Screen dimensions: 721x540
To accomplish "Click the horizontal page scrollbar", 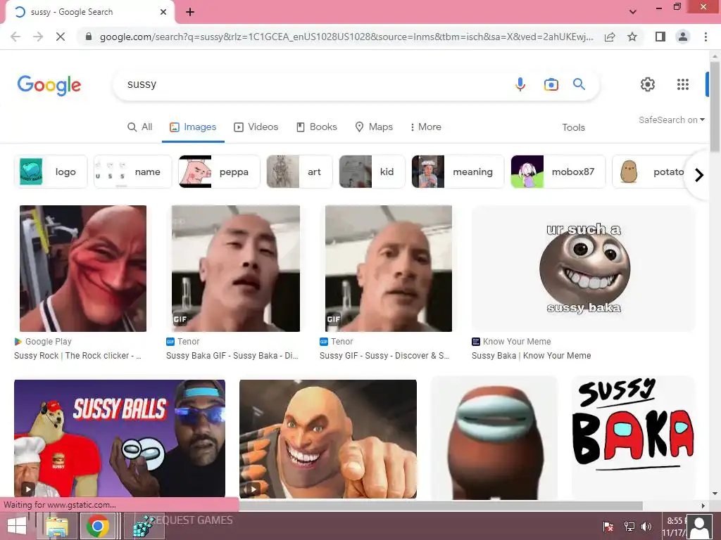I will coord(441,506).
